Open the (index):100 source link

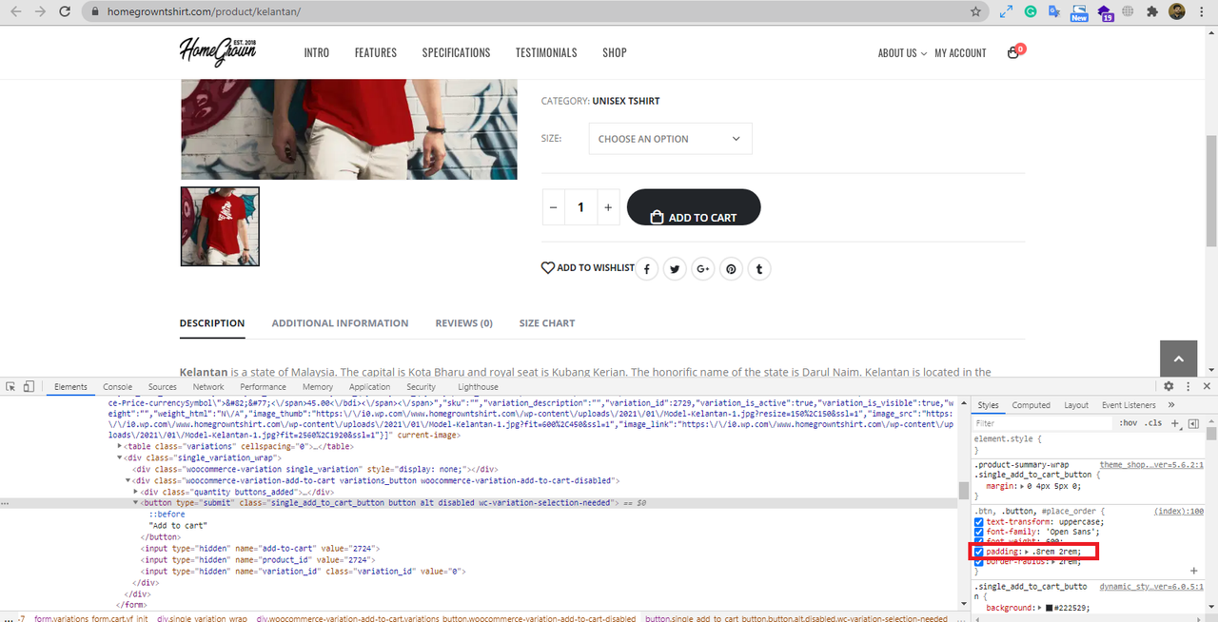click(1179, 512)
